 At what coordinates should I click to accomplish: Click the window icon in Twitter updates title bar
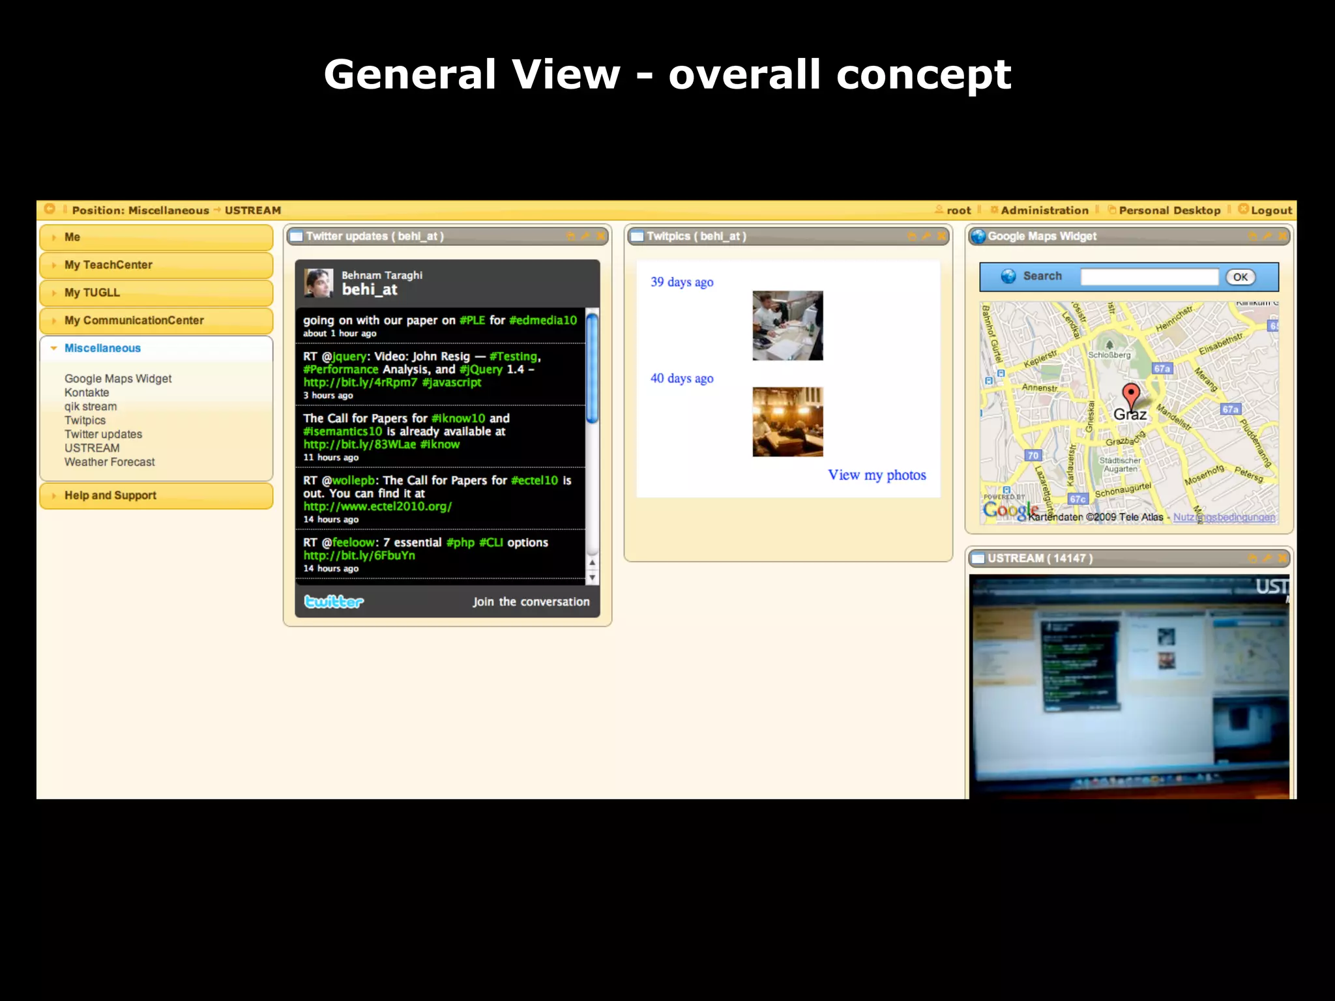coord(297,237)
